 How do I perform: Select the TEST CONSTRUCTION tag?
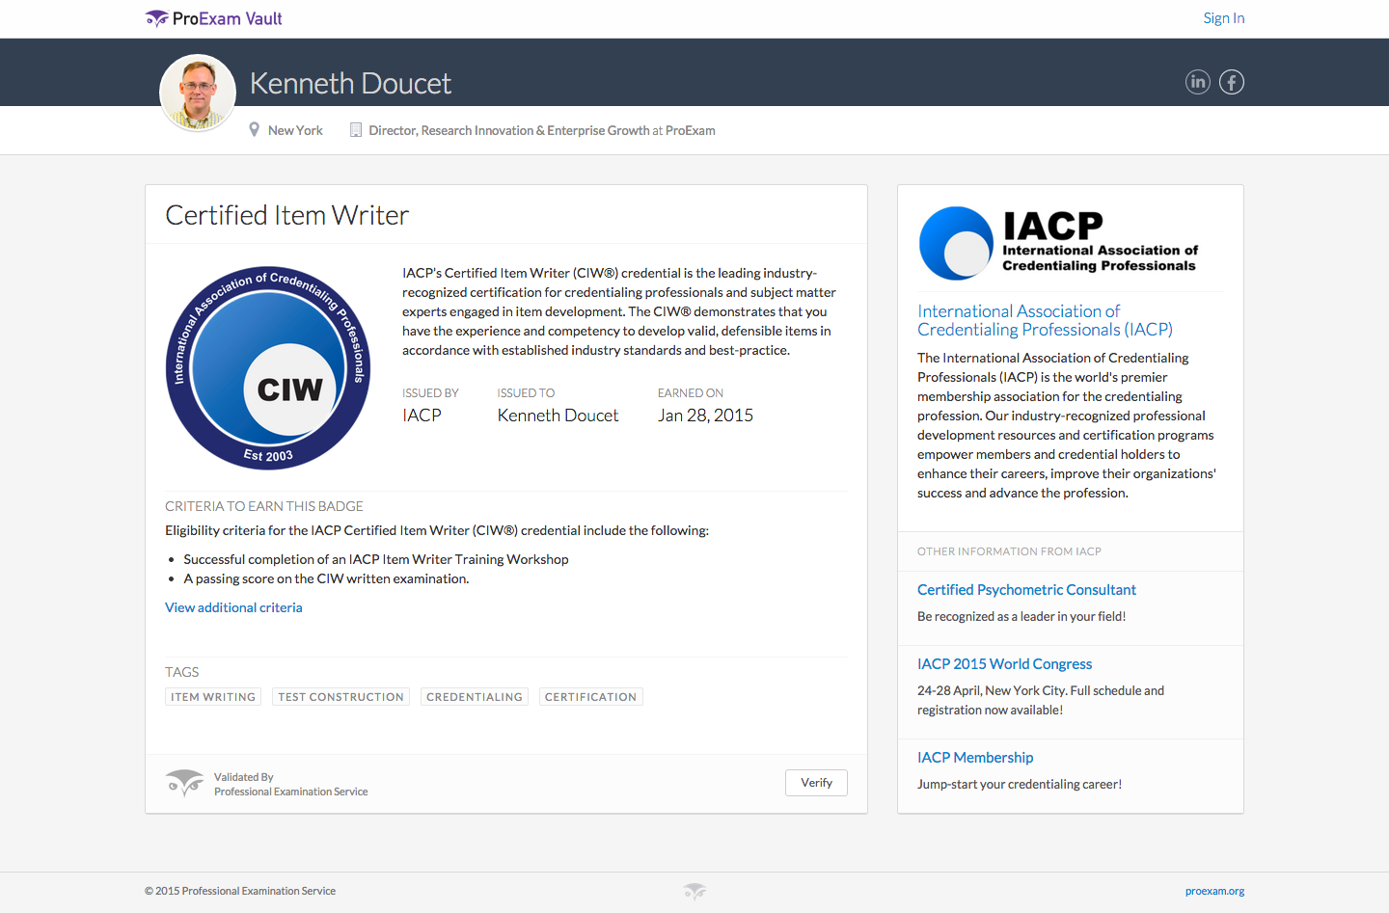(x=340, y=697)
